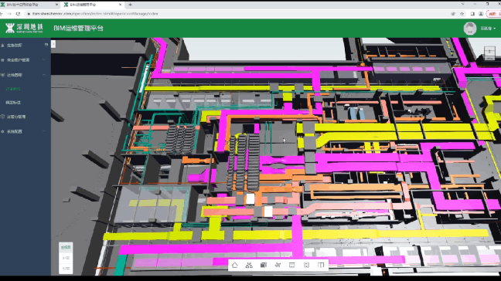The width and height of the screenshot is (501, 281).
Task: Switch to the first browser tab
Action: 29,5
